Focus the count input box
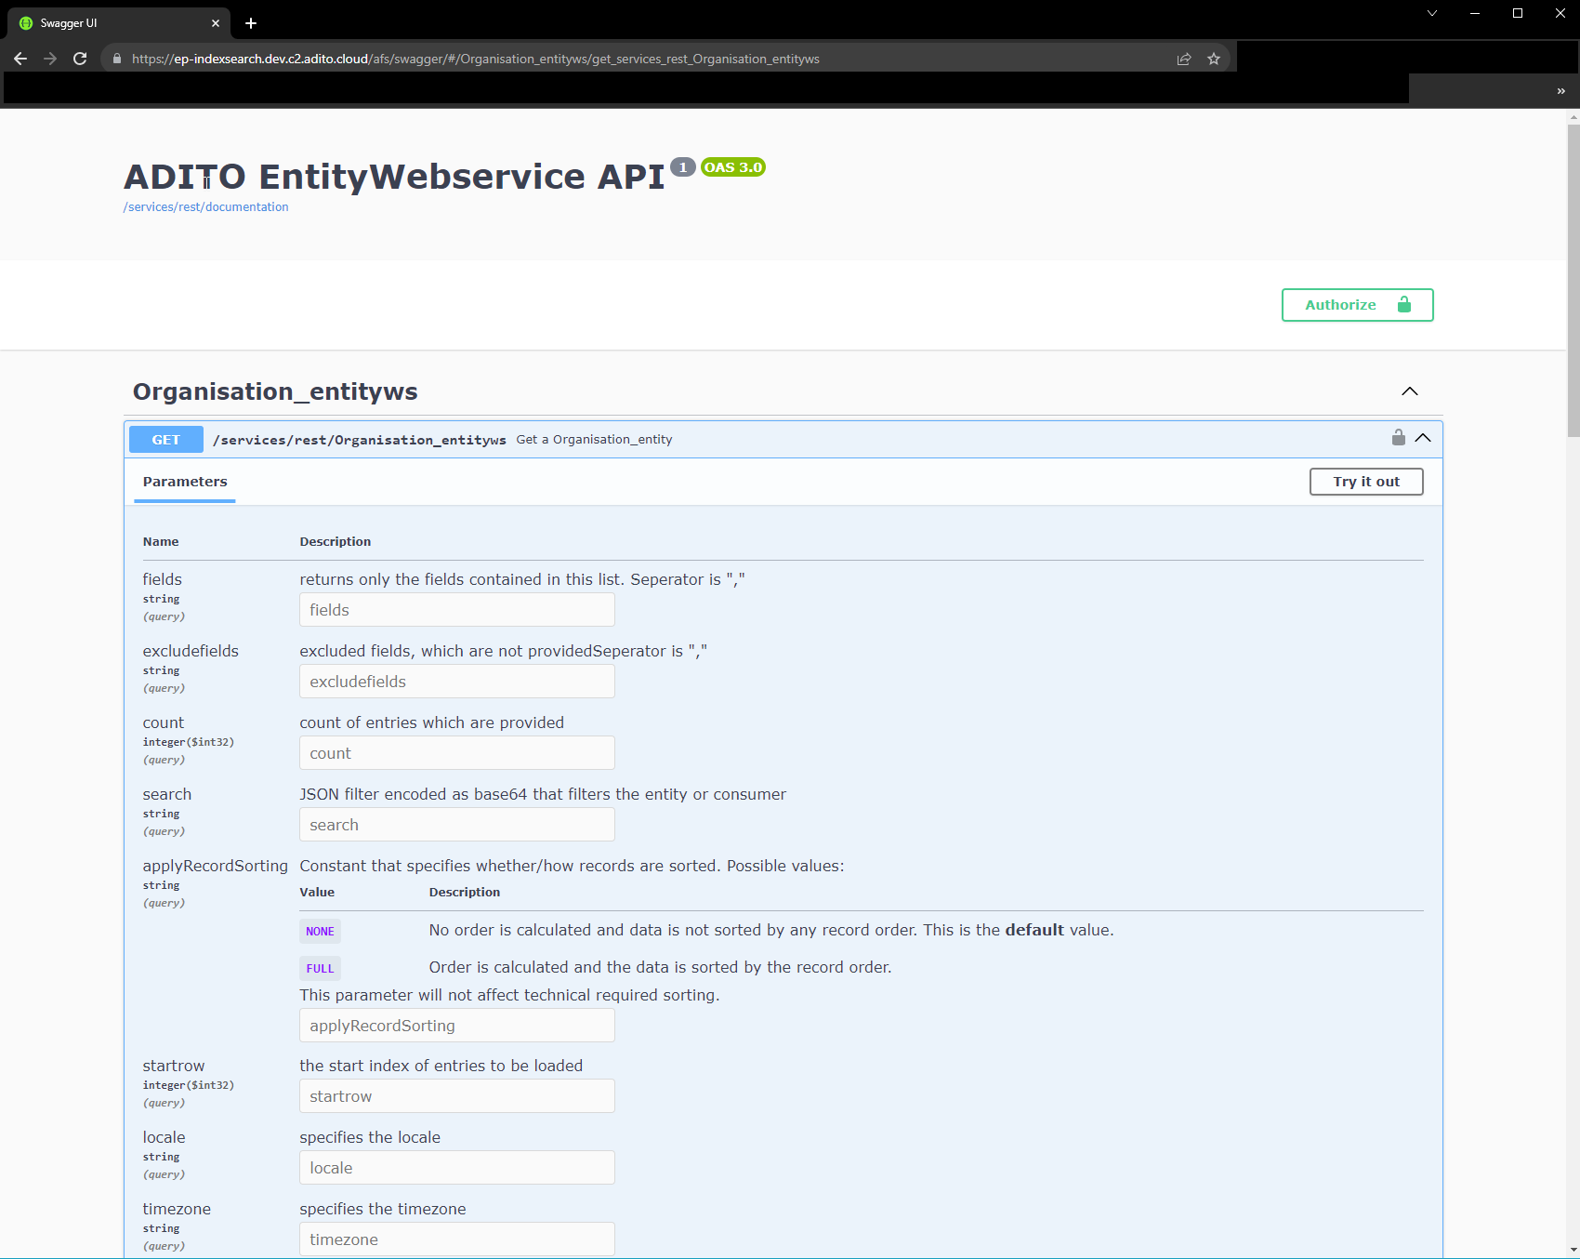This screenshot has height=1259, width=1580. 457,753
